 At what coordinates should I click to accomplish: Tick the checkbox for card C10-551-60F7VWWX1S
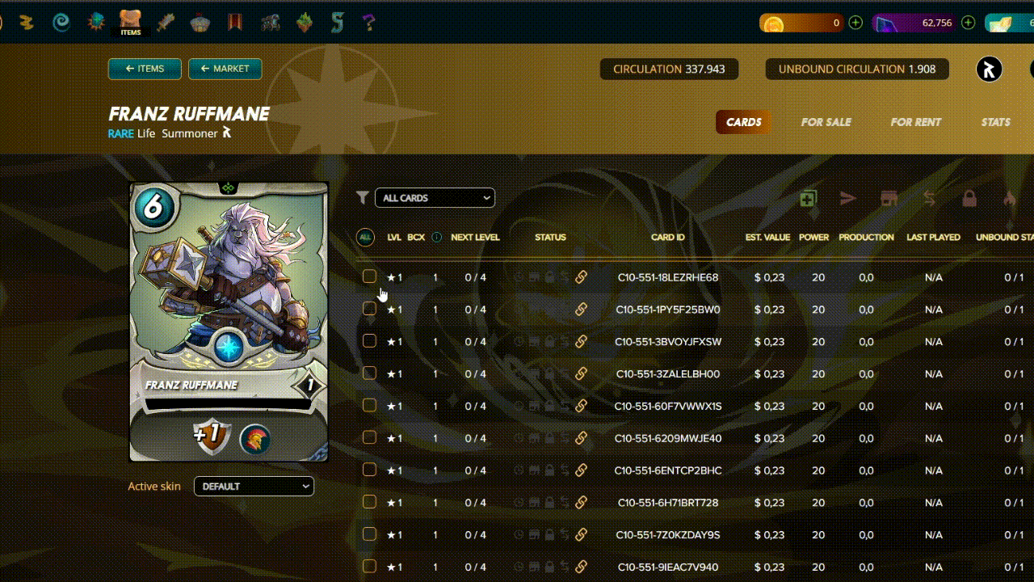click(x=369, y=406)
